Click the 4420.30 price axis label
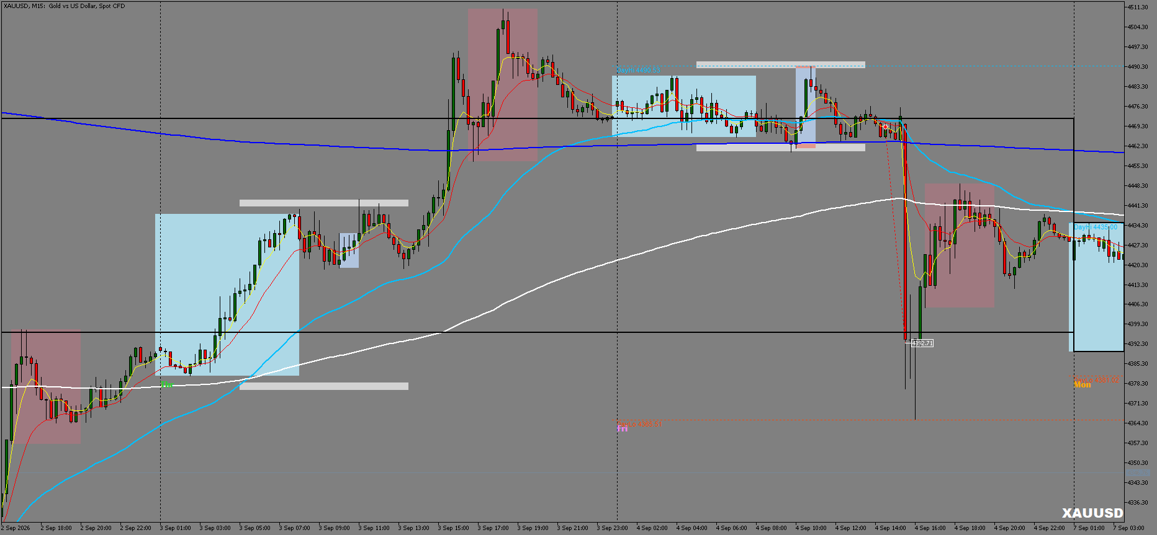 coord(1138,265)
